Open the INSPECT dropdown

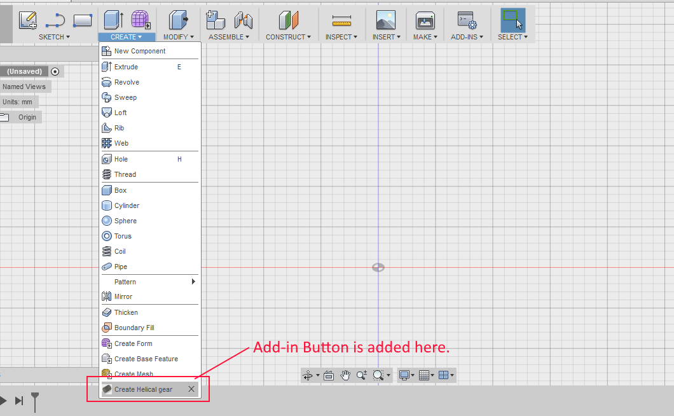tap(341, 37)
